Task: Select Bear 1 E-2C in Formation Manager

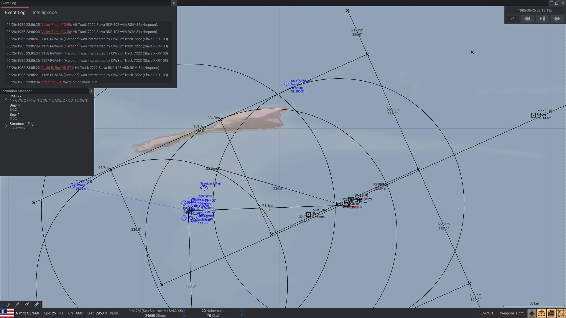Action: pos(15,117)
